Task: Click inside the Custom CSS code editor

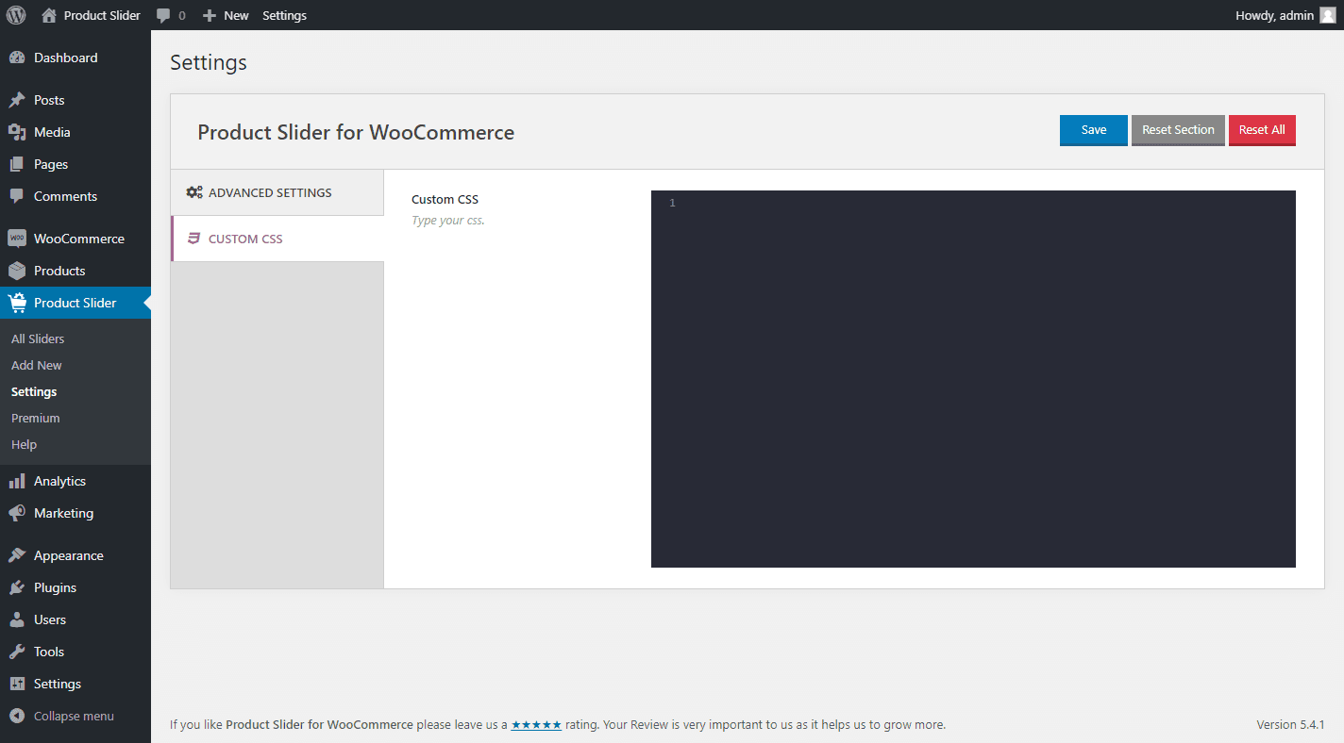Action: tap(973, 379)
